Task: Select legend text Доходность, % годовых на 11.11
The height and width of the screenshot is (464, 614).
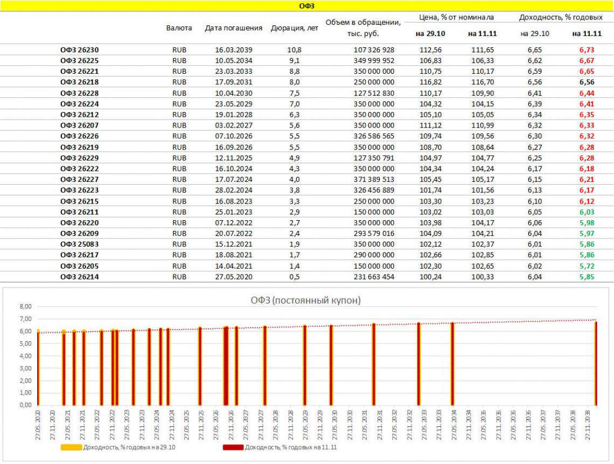Action: click(x=291, y=447)
